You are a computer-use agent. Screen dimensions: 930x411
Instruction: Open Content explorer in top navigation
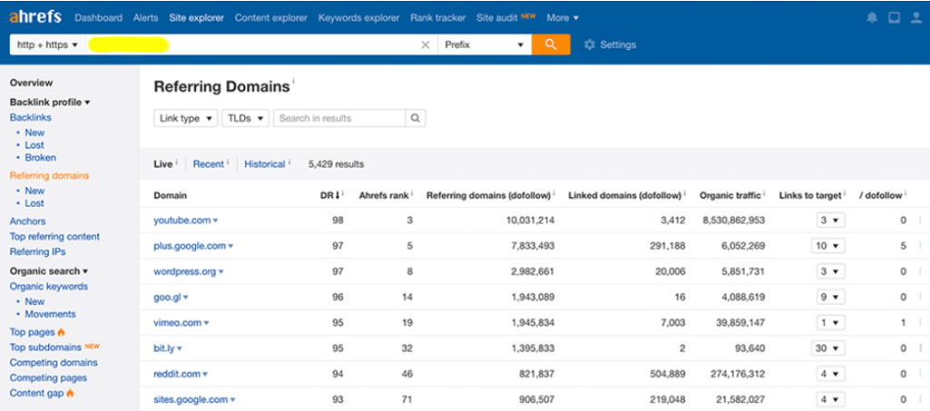[x=271, y=18]
